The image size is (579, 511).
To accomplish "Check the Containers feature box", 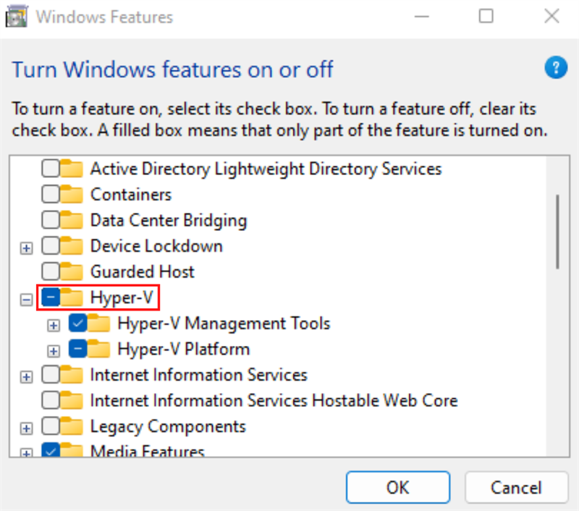I will (x=51, y=194).
